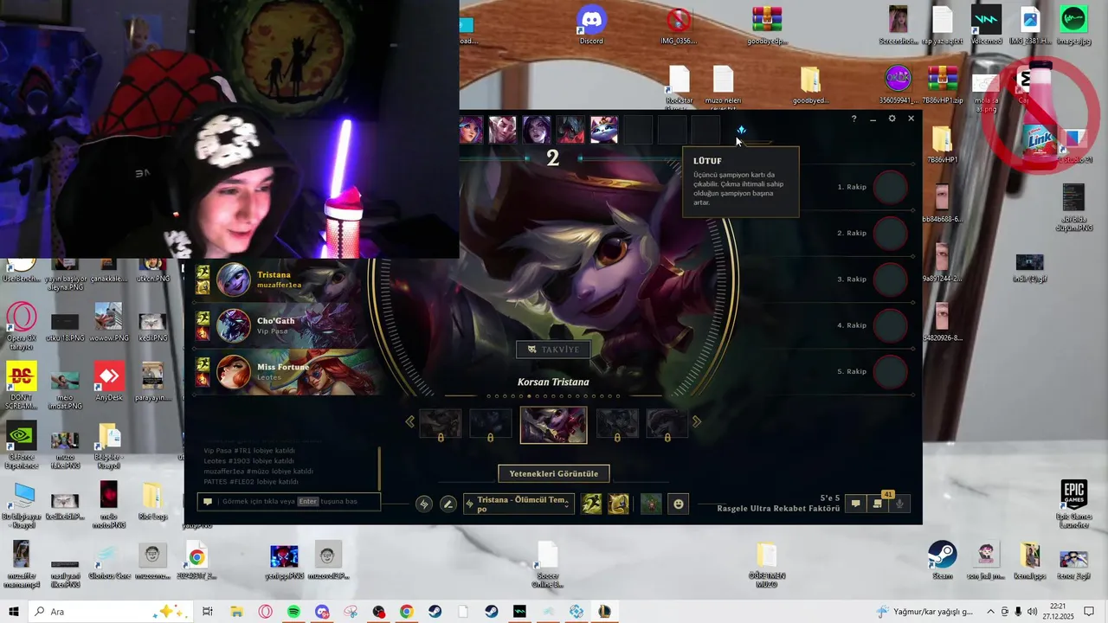Open Windows notification center icon

click(x=1089, y=612)
